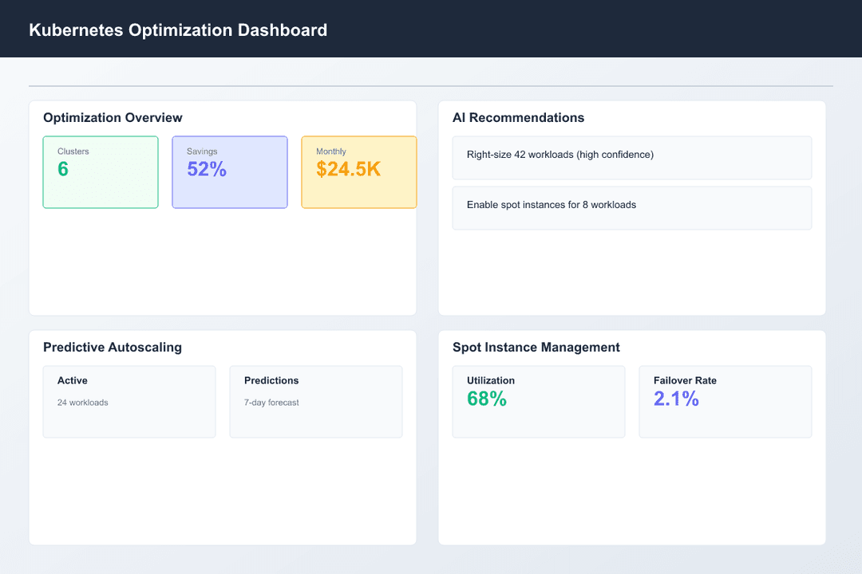862x574 pixels.
Task: Open the Monthly $24.5K savings tile
Action: (358, 172)
